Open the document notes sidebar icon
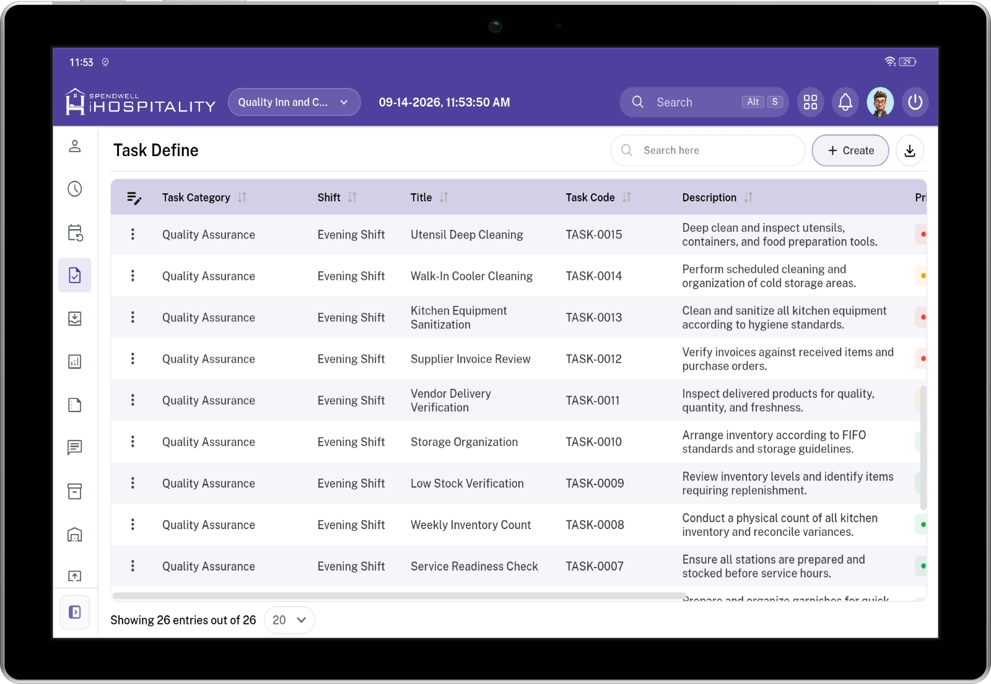The height and width of the screenshot is (684, 991). (75, 405)
